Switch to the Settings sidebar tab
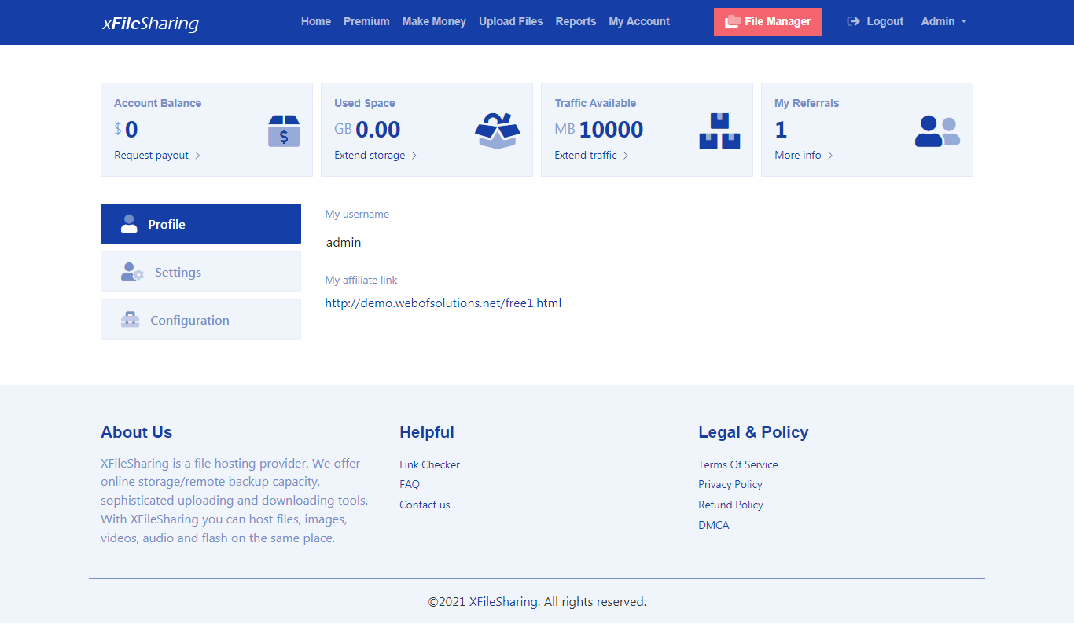This screenshot has width=1074, height=624. click(200, 272)
